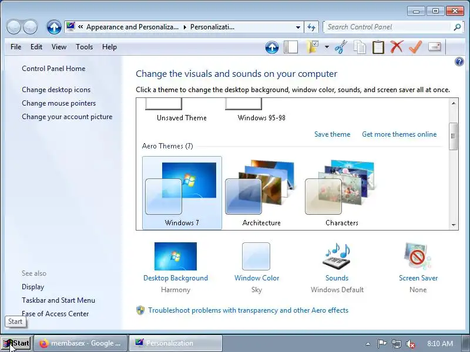Click the 8:10 AM clock
This screenshot has height=352, width=470.
[439, 343]
